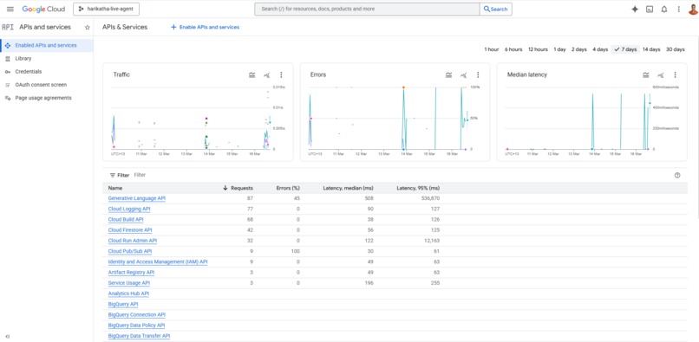The height and width of the screenshot is (342, 699).
Task: Open Cloud Firestore API link
Action: (x=130, y=230)
